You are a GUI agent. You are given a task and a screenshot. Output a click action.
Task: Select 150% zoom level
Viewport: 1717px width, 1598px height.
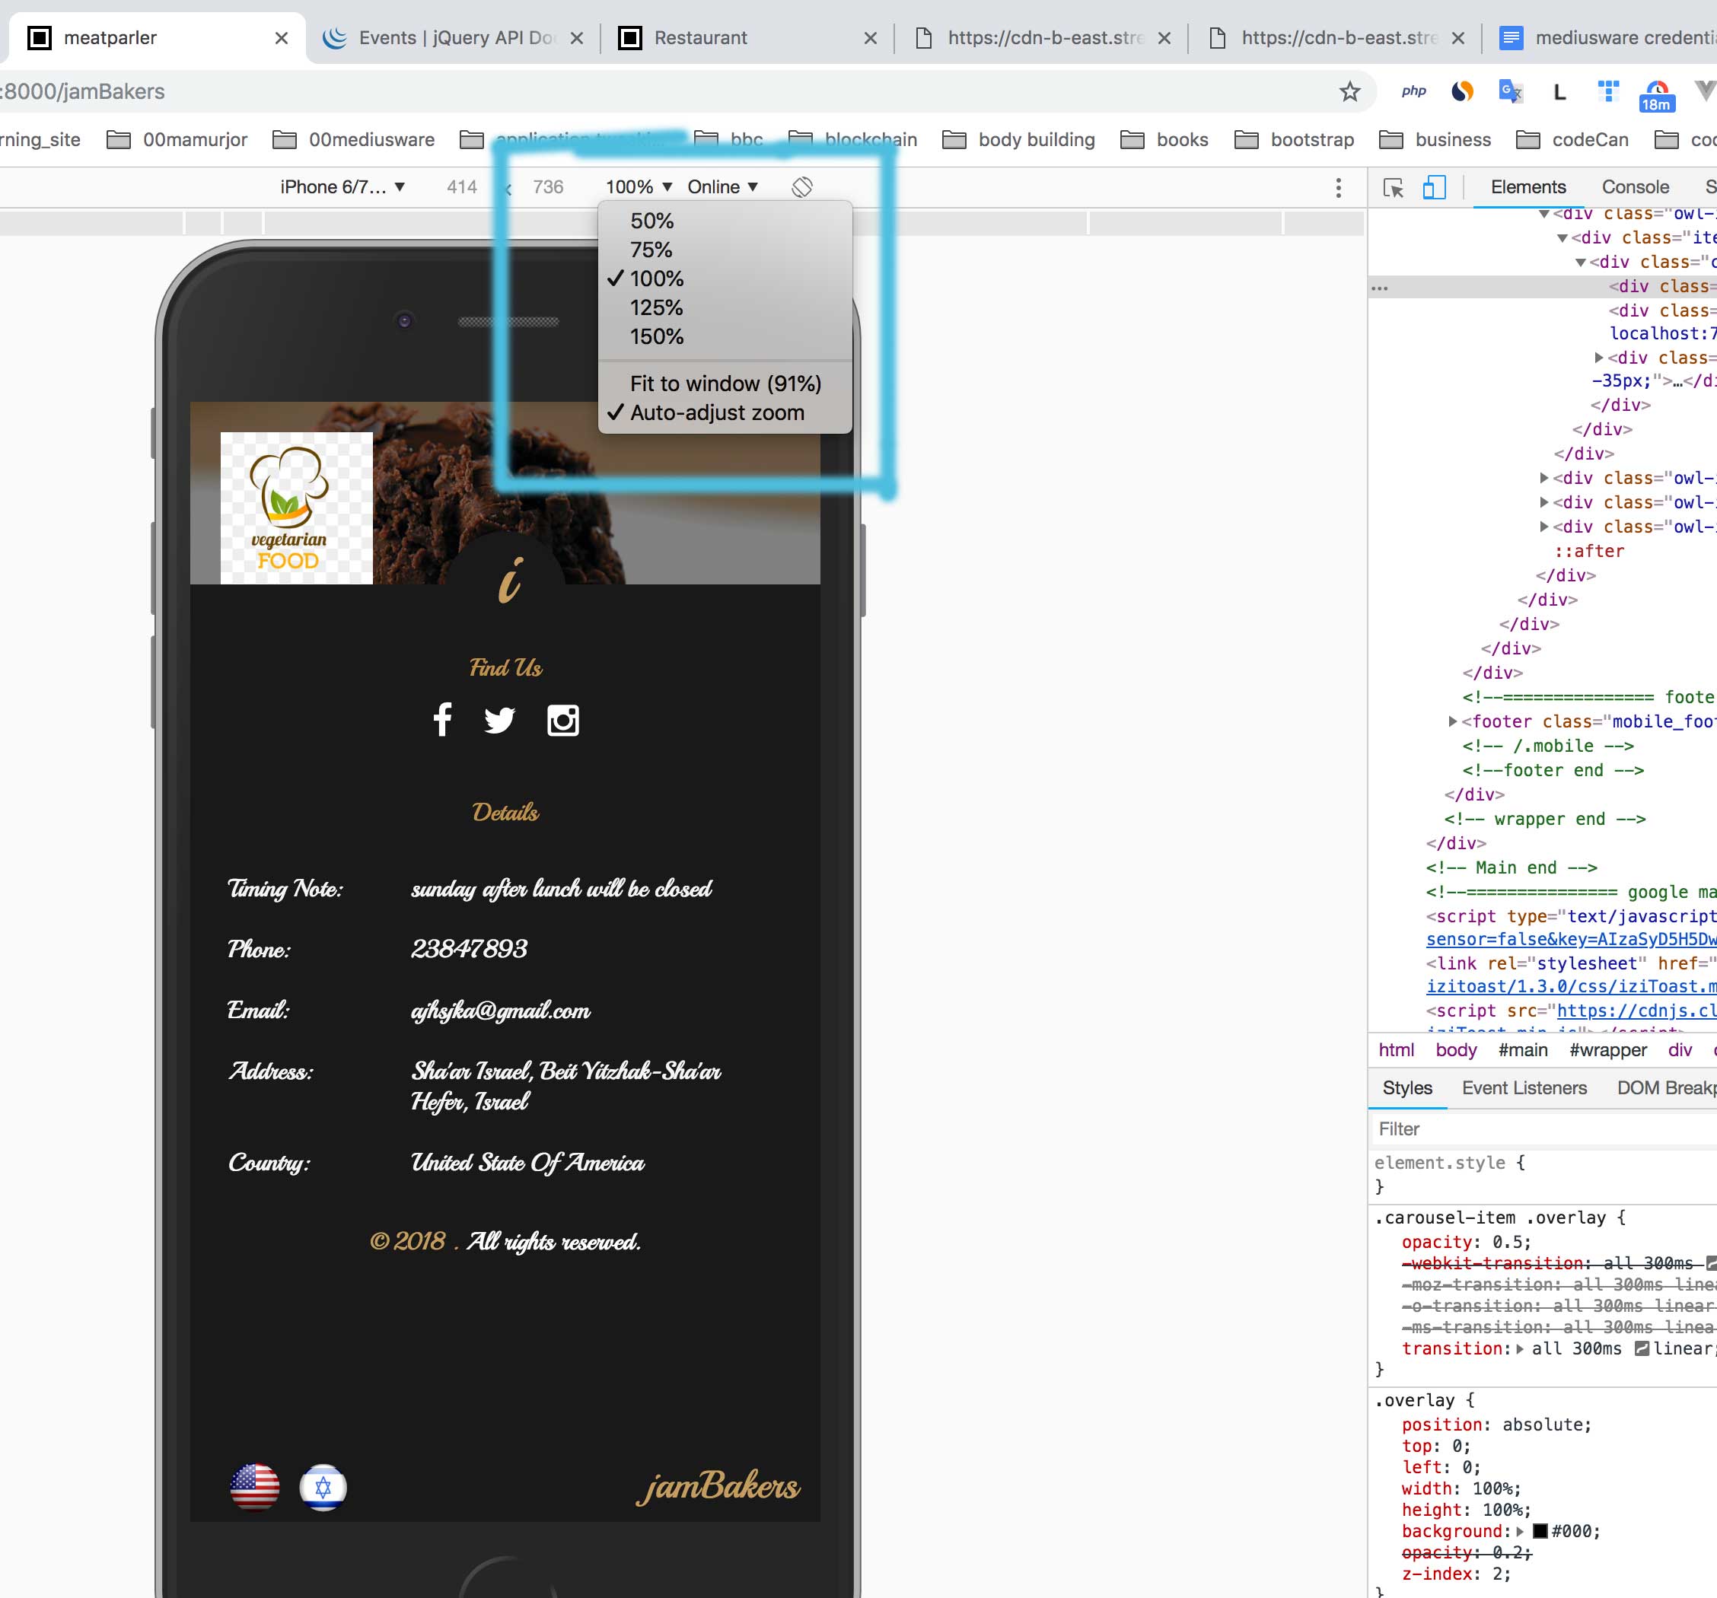click(x=725, y=336)
